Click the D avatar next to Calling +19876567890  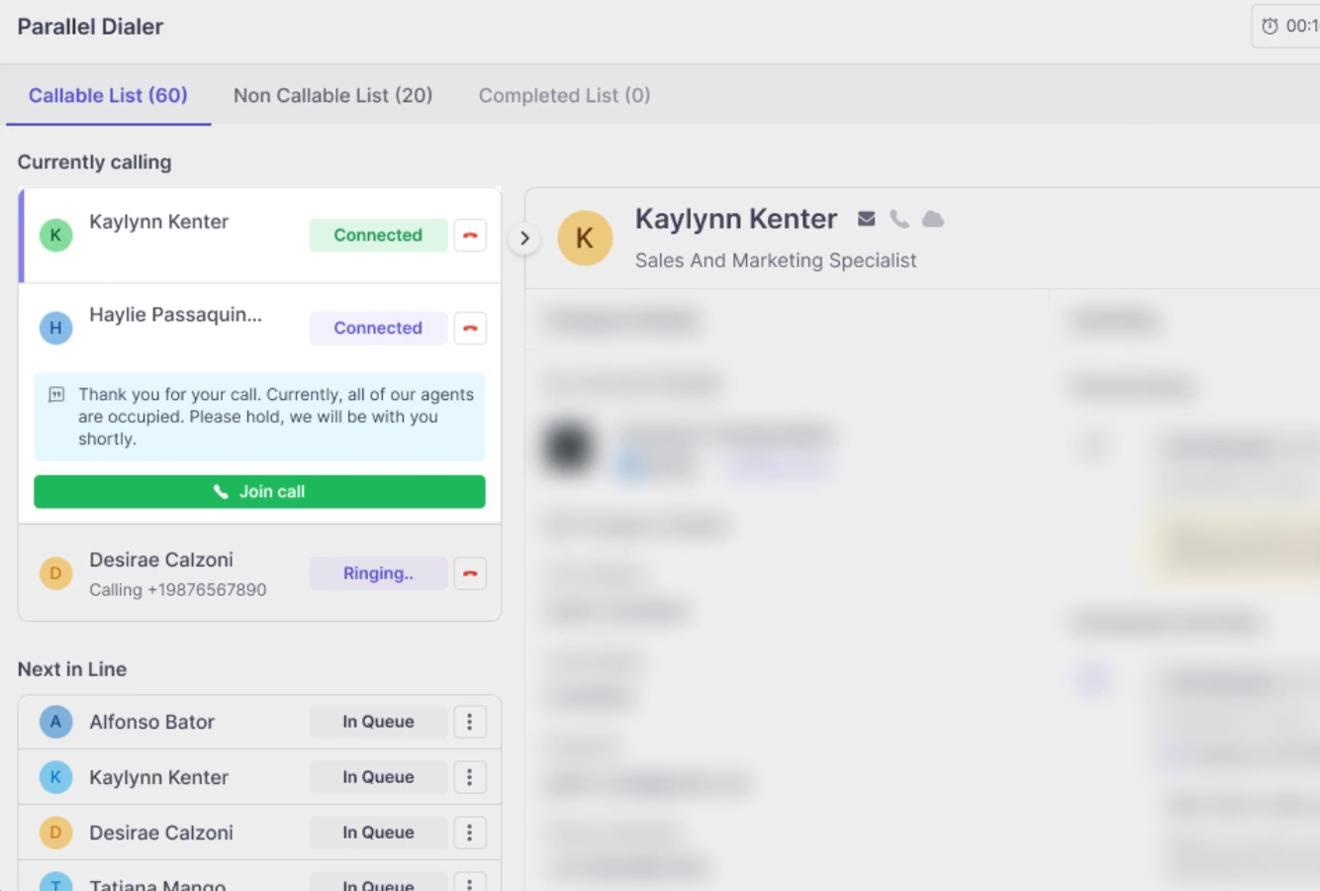click(x=55, y=573)
